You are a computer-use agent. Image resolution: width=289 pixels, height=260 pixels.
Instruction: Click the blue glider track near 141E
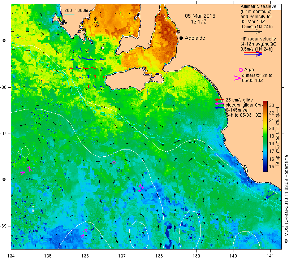[x=269, y=195]
